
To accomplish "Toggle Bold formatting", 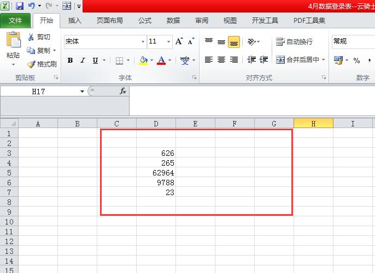I will point(70,60).
